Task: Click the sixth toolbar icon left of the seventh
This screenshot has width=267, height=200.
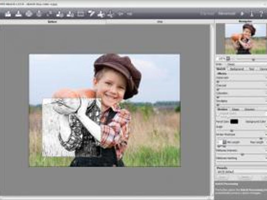Action: [60, 14]
